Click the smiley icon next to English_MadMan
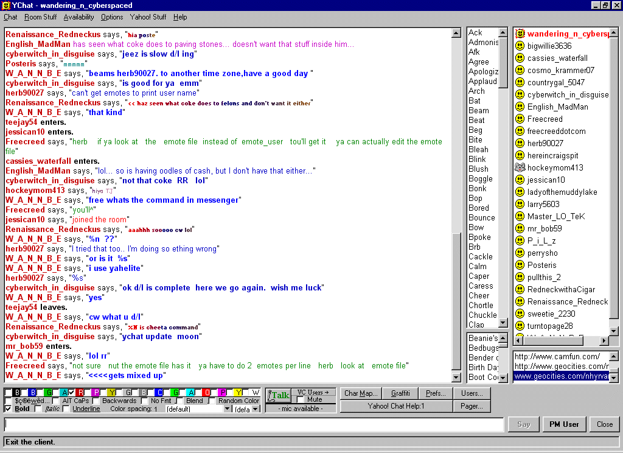Screen dimensions: 623x453 pos(520,107)
